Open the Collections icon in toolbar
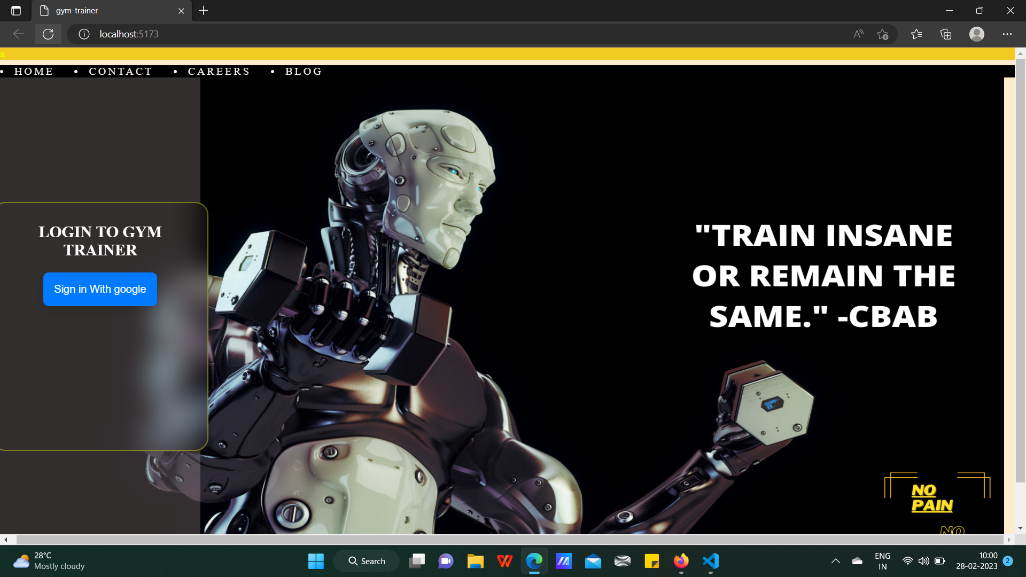 tap(946, 34)
